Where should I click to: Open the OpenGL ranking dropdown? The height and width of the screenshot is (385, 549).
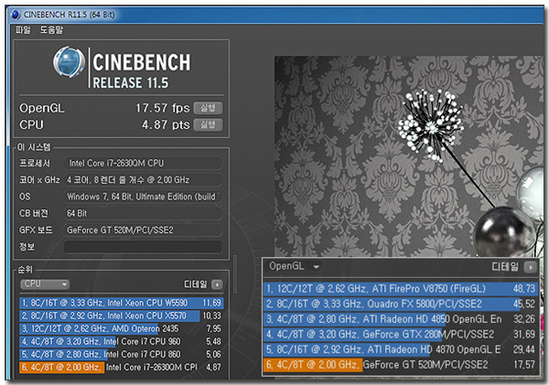[x=294, y=266]
